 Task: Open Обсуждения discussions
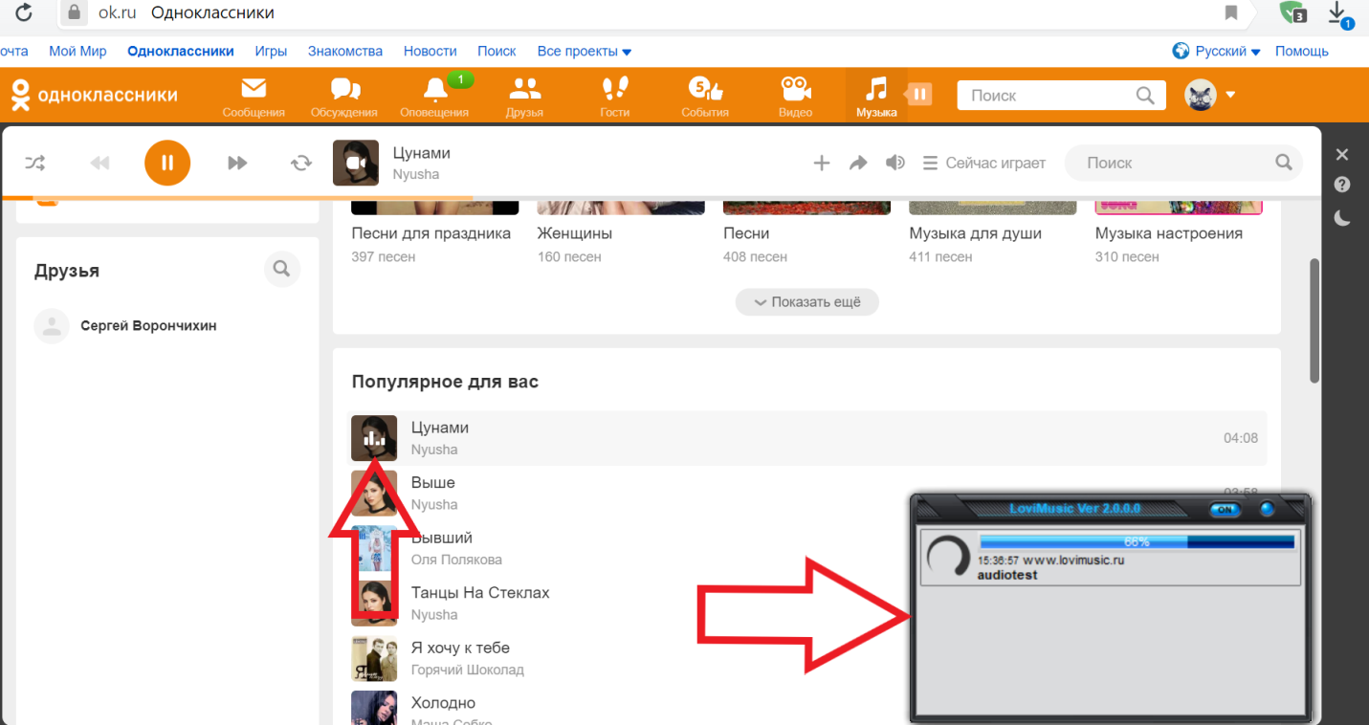tap(344, 98)
